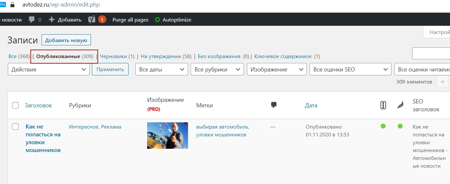Open the Действия bulk actions dropdown
This screenshot has height=184, width=450.
click(x=49, y=69)
